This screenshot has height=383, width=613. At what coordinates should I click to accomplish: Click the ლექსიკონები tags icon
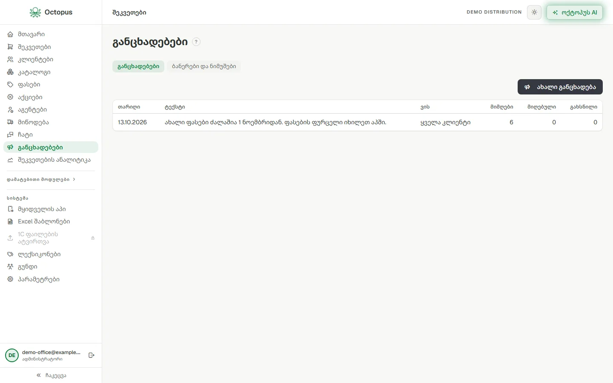(x=10, y=254)
